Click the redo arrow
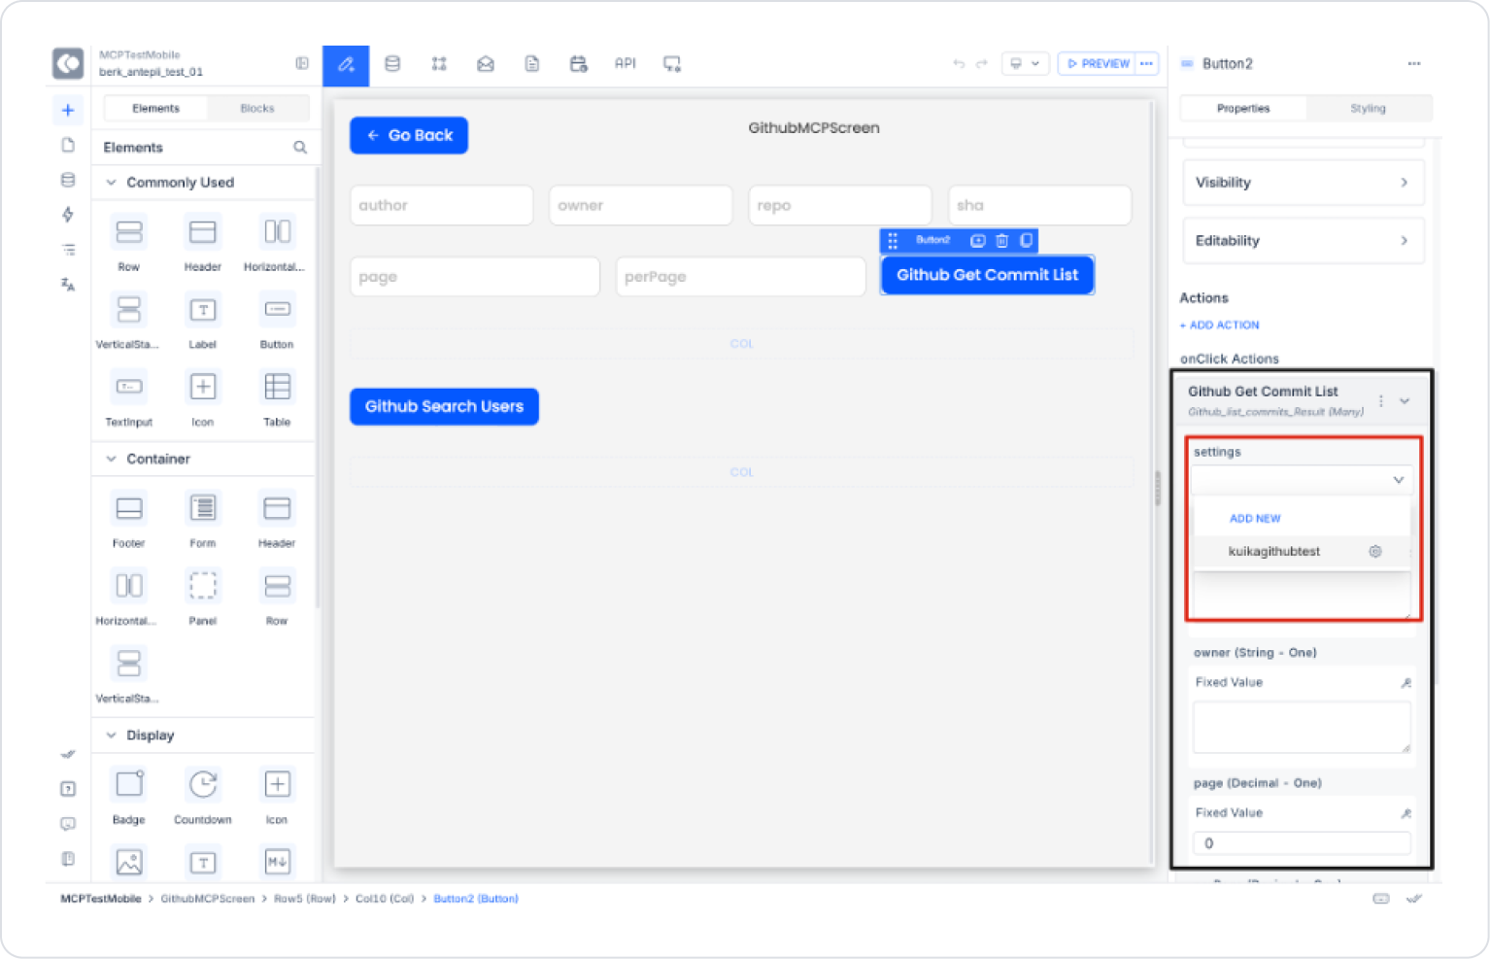Viewport: 1490px width, 959px height. [982, 64]
